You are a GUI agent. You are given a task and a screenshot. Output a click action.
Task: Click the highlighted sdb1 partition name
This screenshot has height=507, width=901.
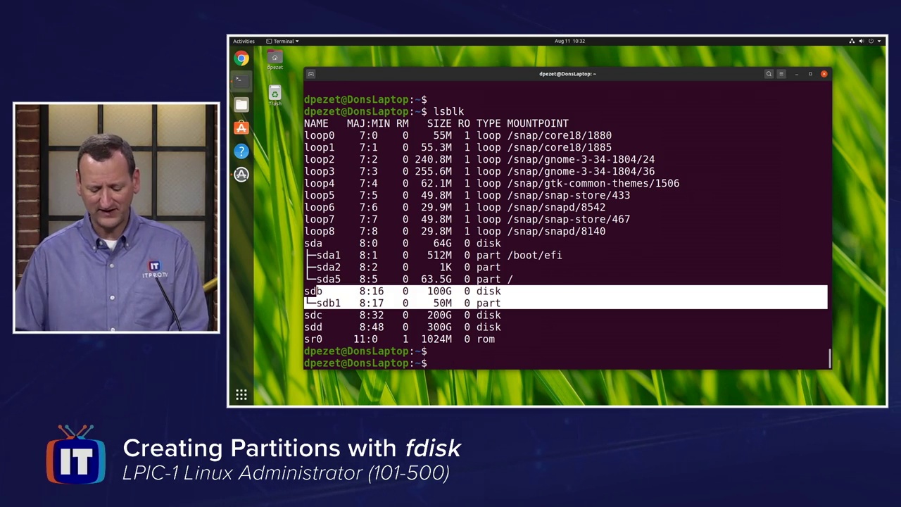pyautogui.click(x=329, y=303)
